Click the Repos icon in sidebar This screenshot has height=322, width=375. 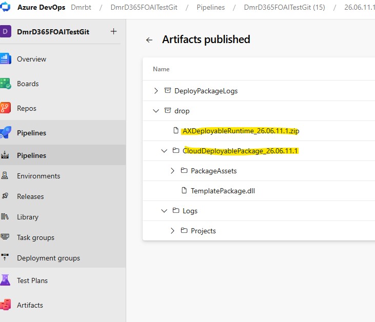click(5, 108)
